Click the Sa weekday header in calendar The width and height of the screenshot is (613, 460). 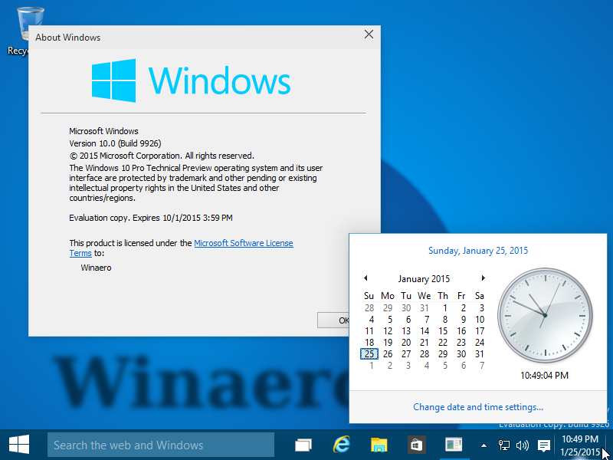[480, 296]
